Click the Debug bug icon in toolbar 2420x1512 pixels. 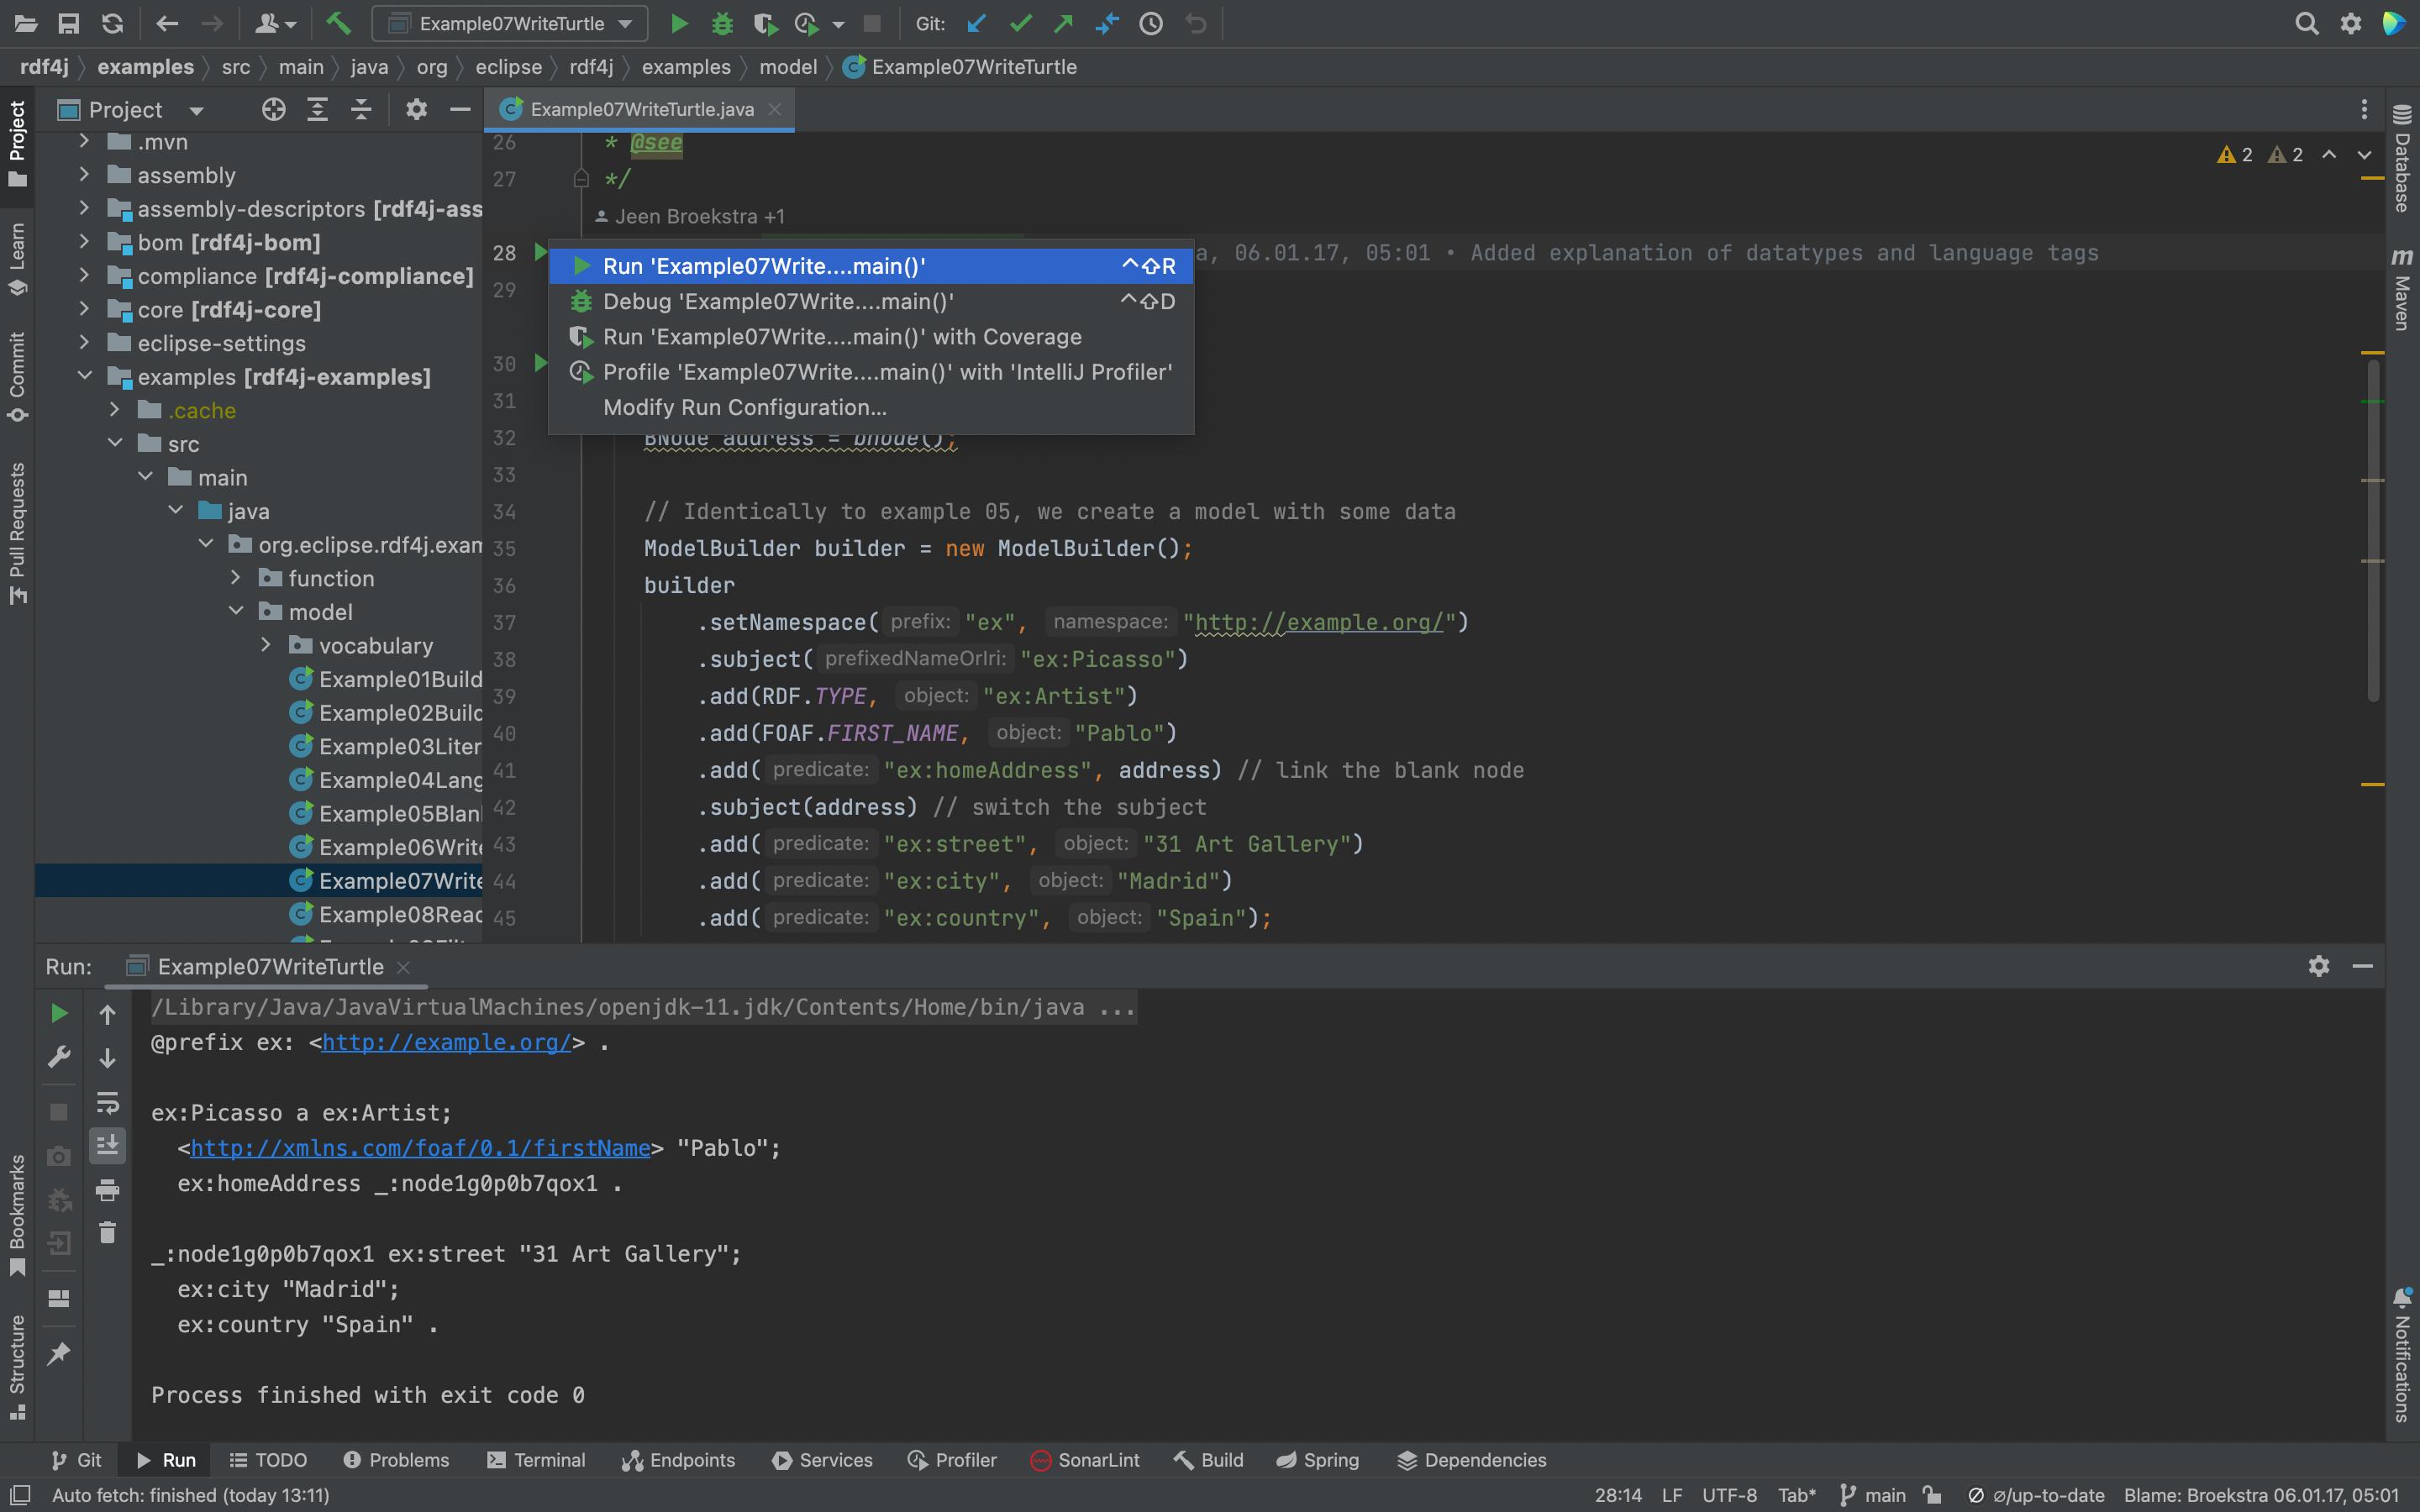click(722, 23)
